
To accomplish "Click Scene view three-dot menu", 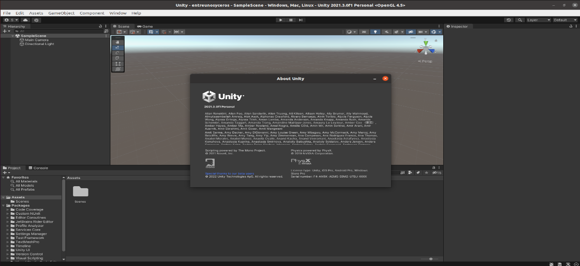I will pyautogui.click(x=439, y=26).
